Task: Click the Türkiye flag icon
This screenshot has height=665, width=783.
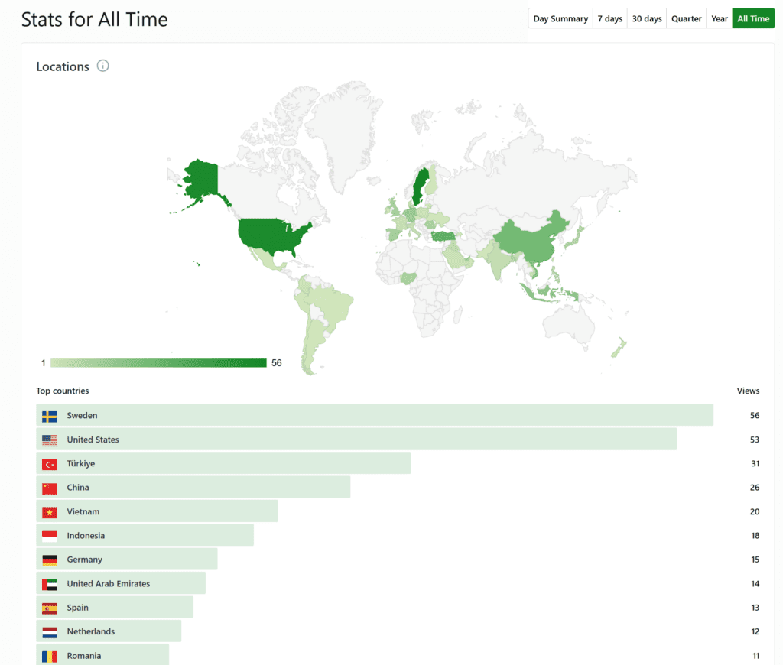Action: click(50, 464)
